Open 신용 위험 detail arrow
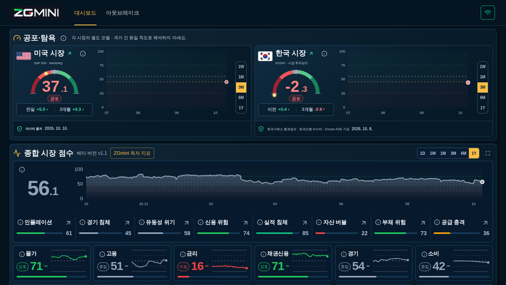This screenshot has height=285, width=506. point(246,223)
